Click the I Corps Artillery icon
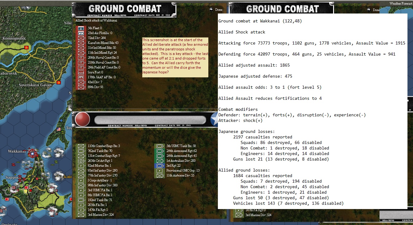The height and width of the screenshot is (225, 413). pos(81,180)
